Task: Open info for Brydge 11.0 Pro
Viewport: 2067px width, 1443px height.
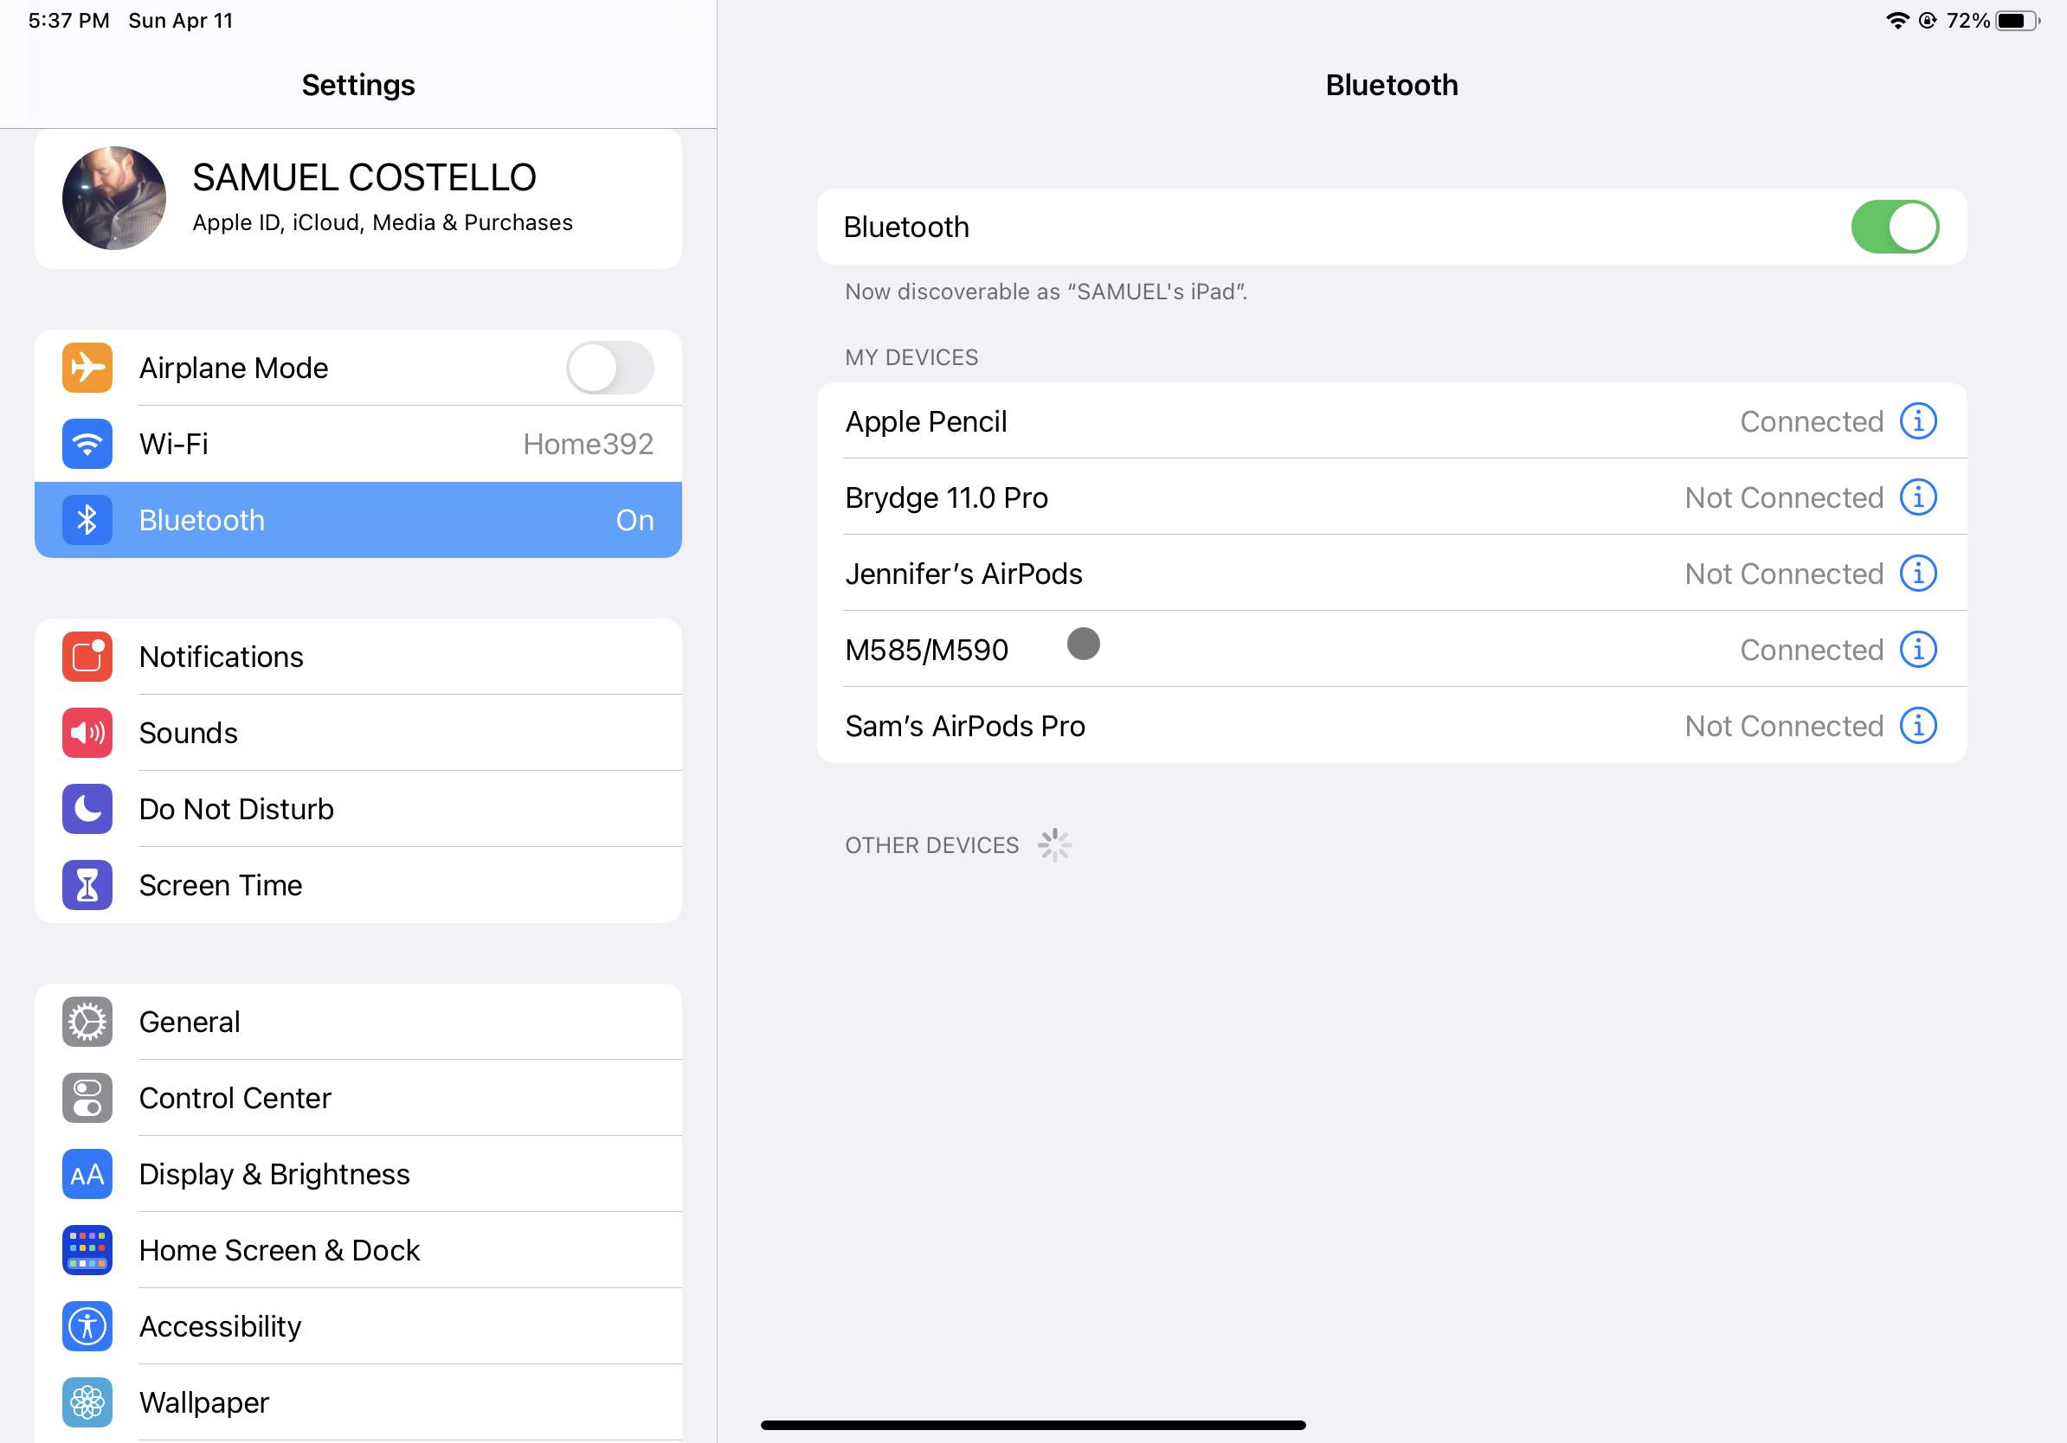Action: pyautogui.click(x=1918, y=497)
